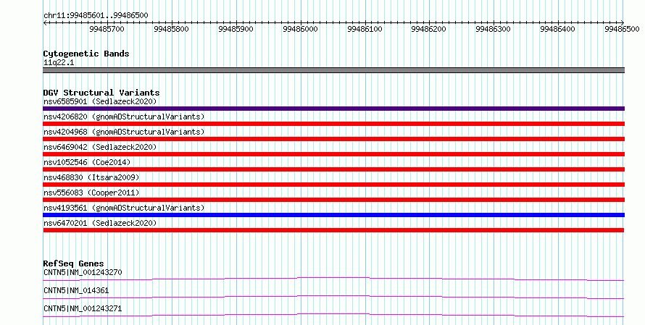Image resolution: width=645 pixels, height=325 pixels.
Task: Click ruler position 99485800
Action: coord(171,29)
